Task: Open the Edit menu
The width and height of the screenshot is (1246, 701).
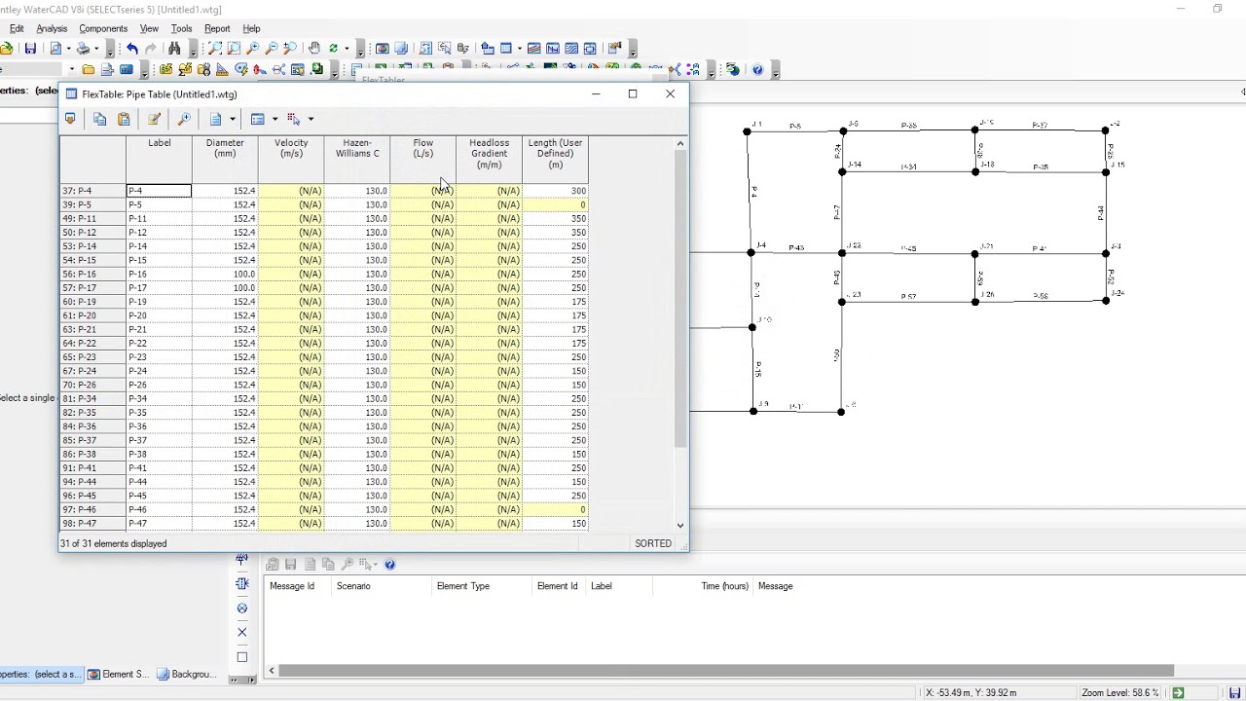Action: pos(17,29)
